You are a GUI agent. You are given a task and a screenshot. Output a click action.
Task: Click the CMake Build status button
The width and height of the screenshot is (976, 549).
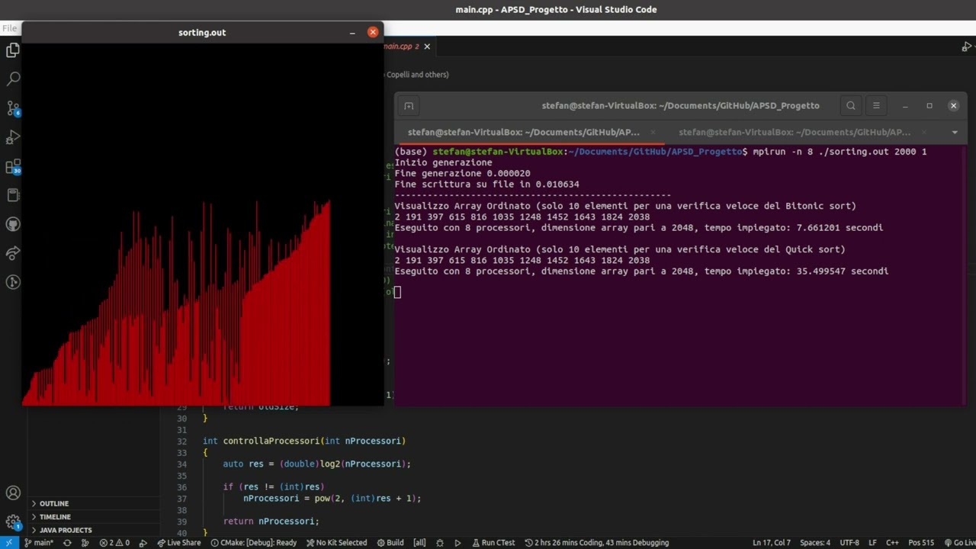[390, 543]
